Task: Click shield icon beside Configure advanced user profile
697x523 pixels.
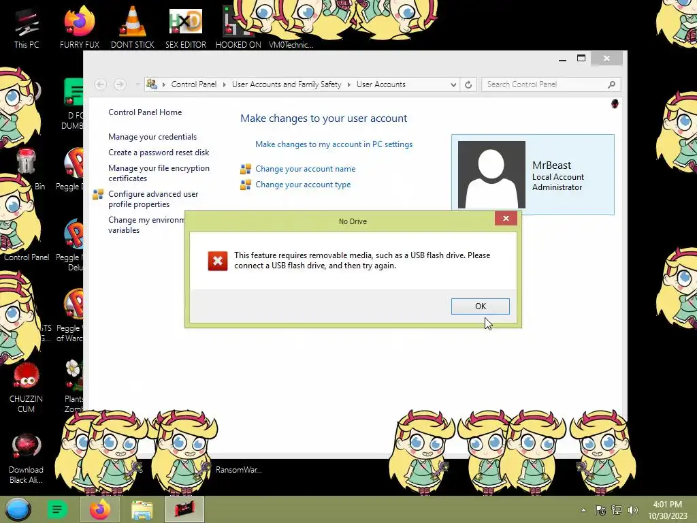Action: 98,194
